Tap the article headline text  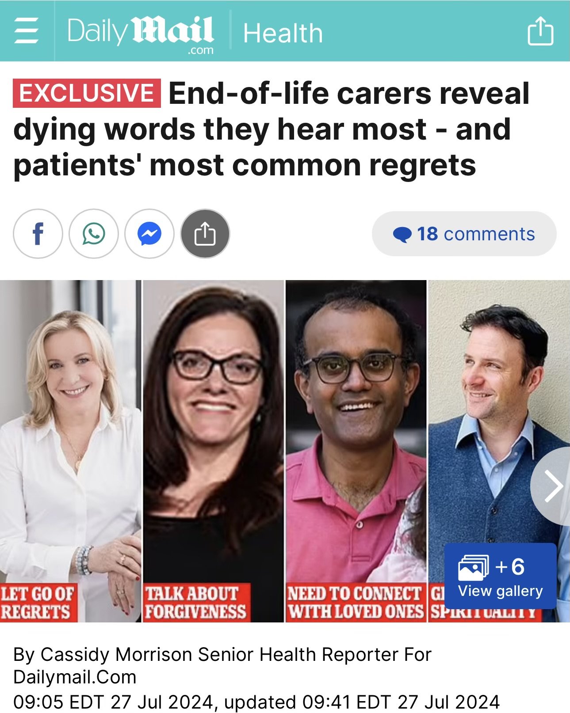(272, 129)
